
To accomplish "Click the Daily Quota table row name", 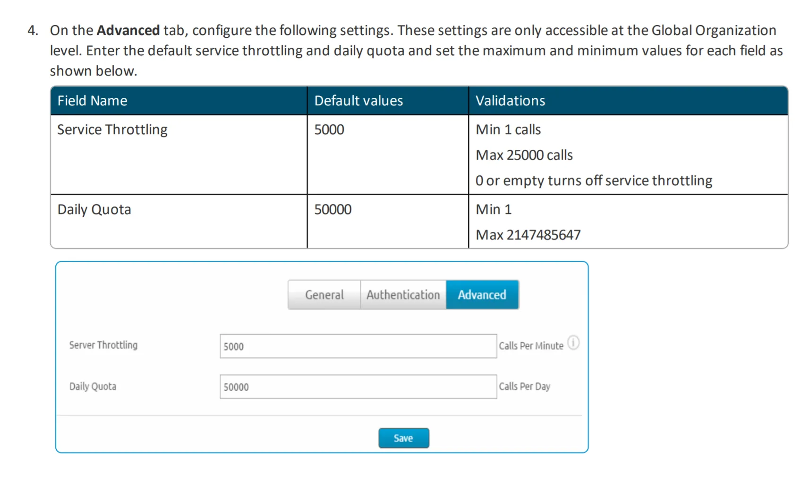I will (94, 209).
